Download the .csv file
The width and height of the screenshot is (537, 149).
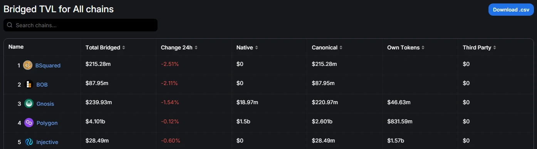[511, 10]
